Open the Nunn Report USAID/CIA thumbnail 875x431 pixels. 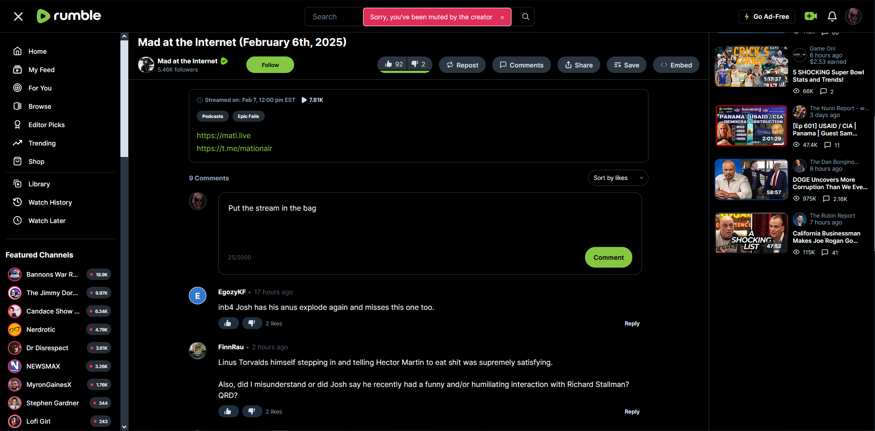751,126
